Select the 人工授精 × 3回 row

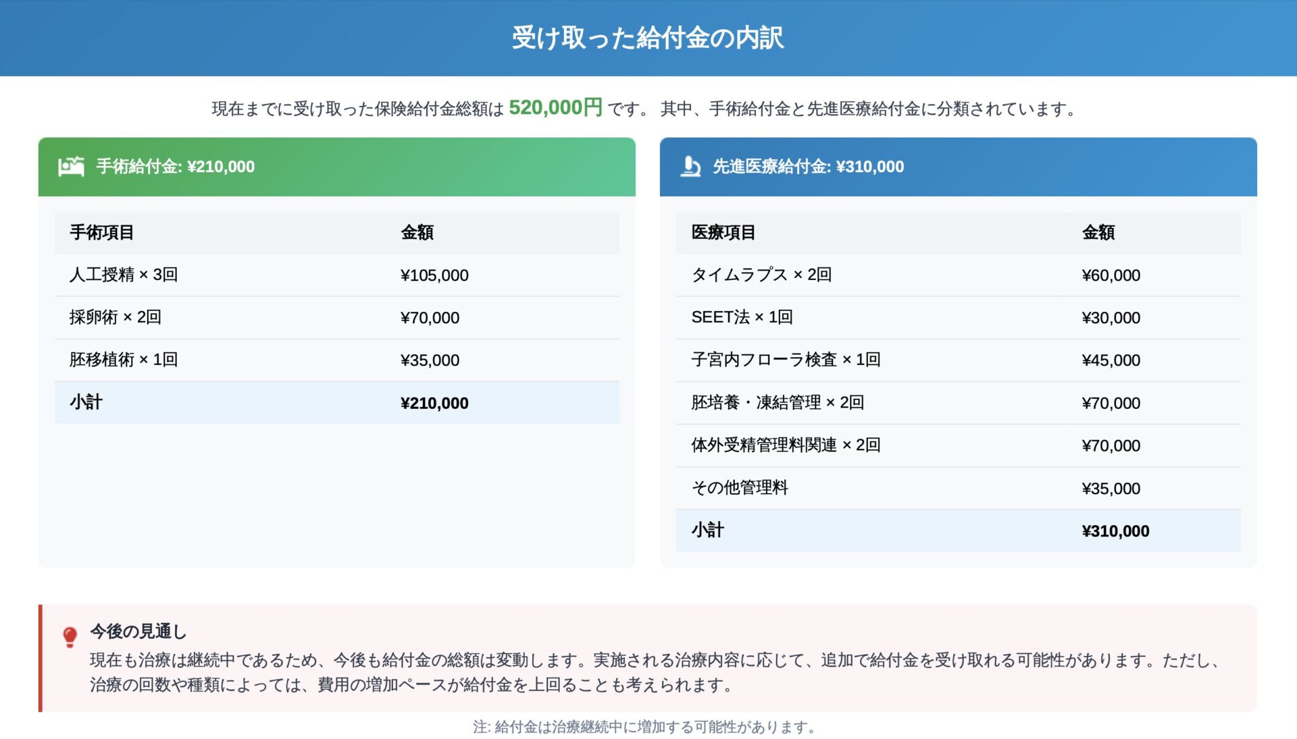tap(336, 275)
